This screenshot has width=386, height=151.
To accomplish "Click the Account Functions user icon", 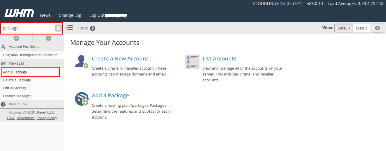I will click(3, 46).
